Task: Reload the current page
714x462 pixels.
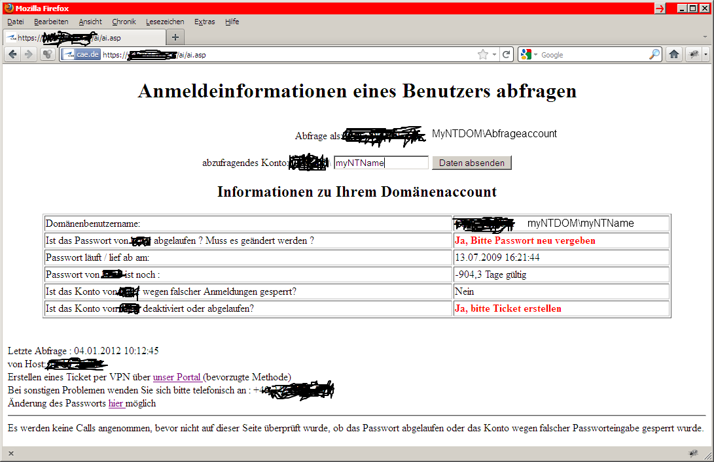Action: click(x=506, y=55)
